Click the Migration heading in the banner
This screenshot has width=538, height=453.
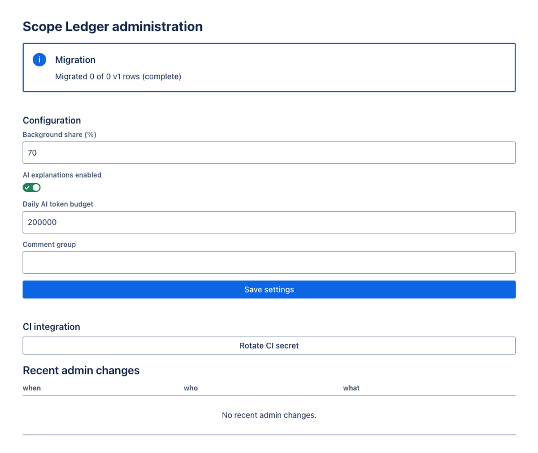(75, 60)
